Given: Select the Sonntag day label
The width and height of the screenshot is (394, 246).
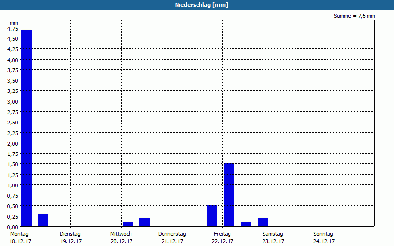Looking at the screenshot, I should tap(323, 234).
